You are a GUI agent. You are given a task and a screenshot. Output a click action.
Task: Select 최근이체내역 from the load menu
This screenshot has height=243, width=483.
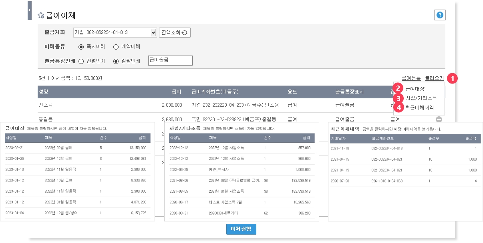pyautogui.click(x=419, y=107)
